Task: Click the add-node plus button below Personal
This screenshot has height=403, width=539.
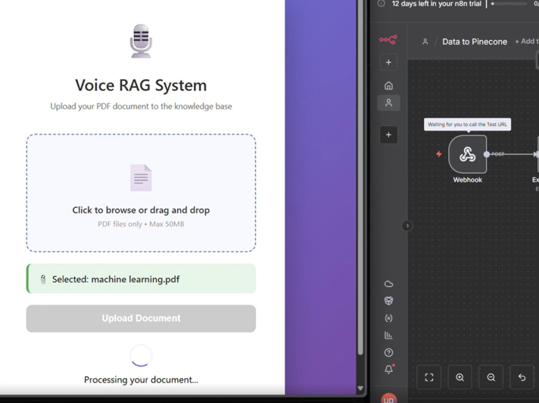Action: (x=389, y=135)
